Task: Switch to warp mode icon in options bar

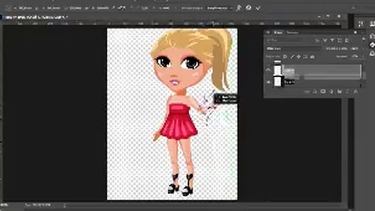Action: pos(238,8)
